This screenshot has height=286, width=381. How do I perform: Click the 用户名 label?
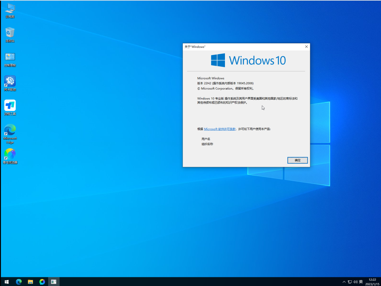(206, 139)
